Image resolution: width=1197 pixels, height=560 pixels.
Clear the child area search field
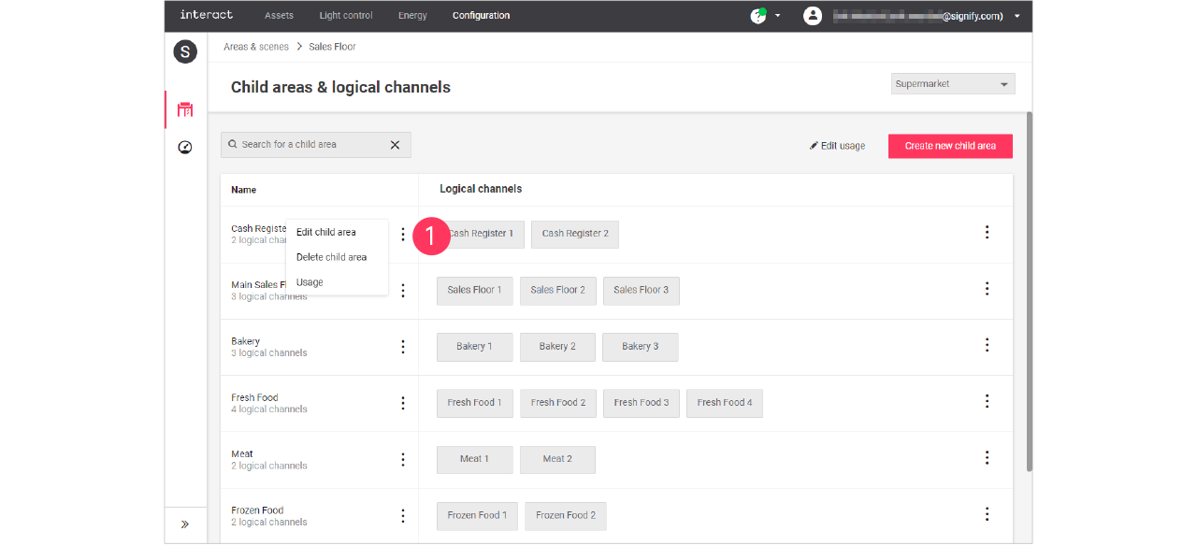pos(395,145)
